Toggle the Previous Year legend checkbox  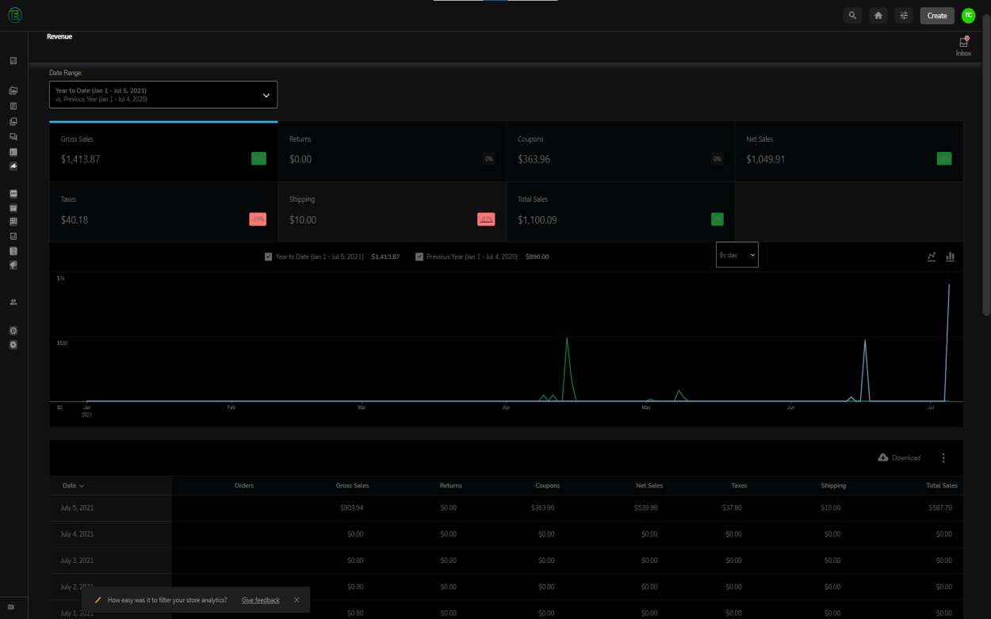[419, 256]
